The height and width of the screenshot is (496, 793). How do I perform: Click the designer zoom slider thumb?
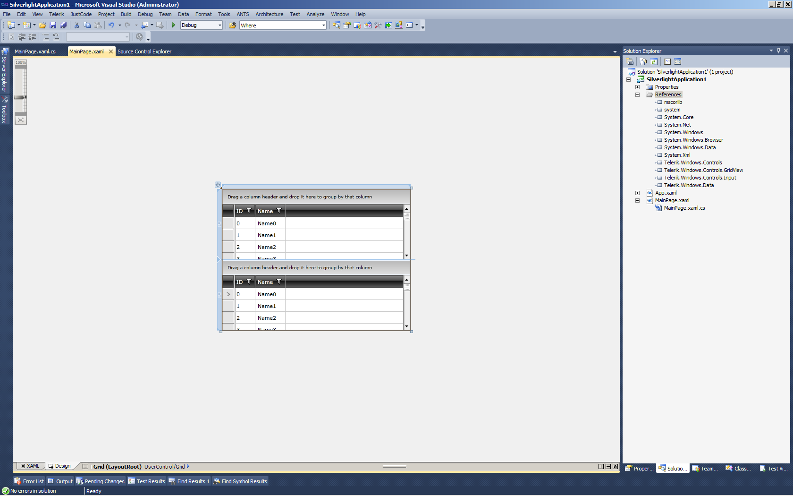20,97
